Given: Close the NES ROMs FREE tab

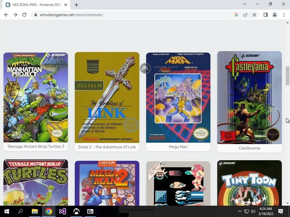Looking at the screenshot, I should pos(66,5).
